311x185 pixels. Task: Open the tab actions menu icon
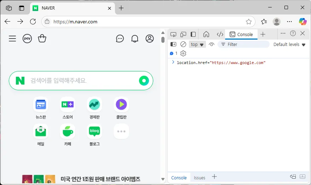[22, 8]
